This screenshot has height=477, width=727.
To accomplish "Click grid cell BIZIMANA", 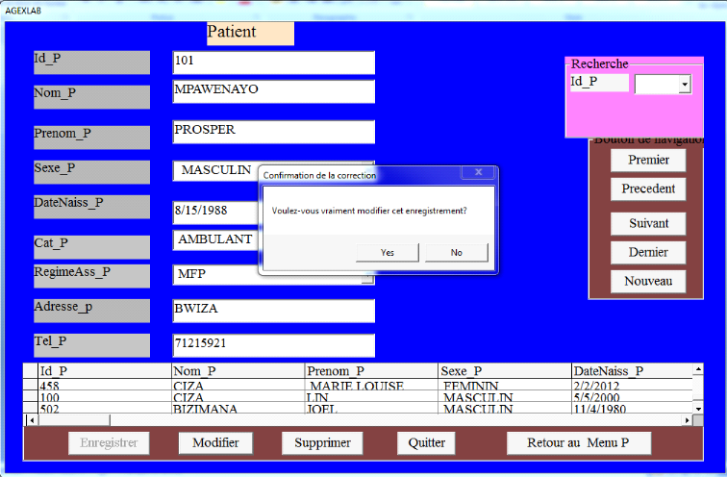I will point(238,409).
